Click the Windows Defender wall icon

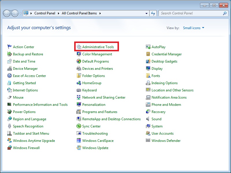click(148, 140)
